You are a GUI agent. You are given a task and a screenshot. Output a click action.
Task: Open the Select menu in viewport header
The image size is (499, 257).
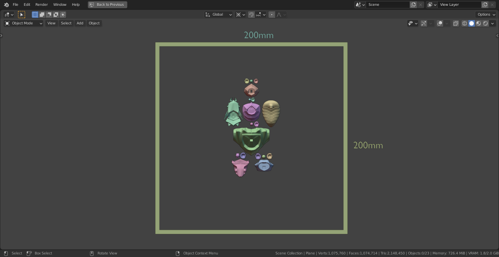tap(66, 23)
